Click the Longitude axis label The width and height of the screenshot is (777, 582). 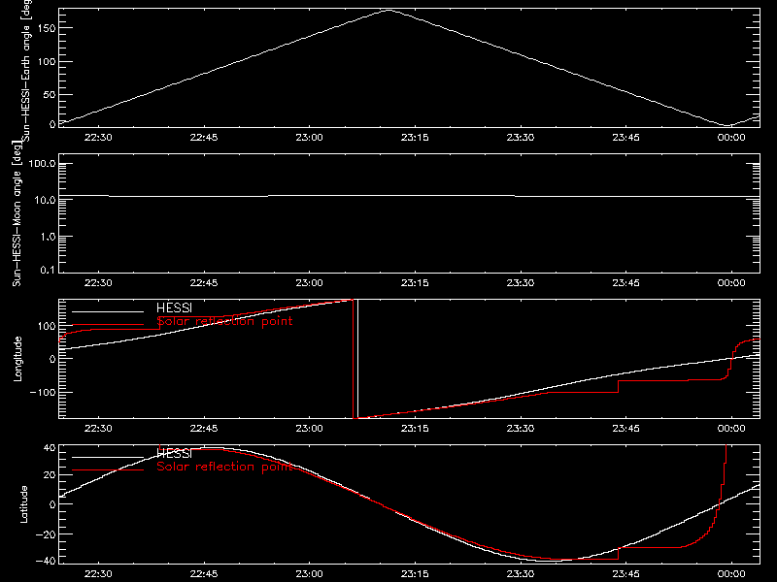coord(17,359)
